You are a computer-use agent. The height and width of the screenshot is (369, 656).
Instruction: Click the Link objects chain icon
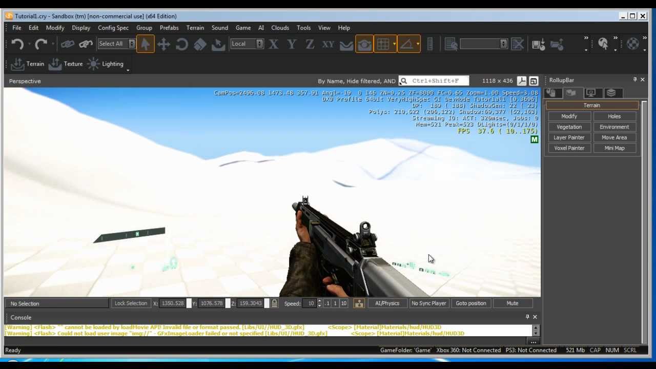pyautogui.click(x=67, y=44)
